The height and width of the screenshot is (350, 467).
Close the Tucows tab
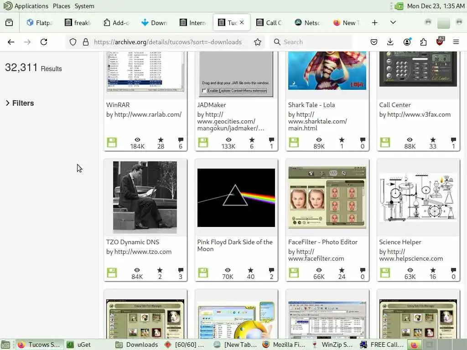pyautogui.click(x=242, y=22)
